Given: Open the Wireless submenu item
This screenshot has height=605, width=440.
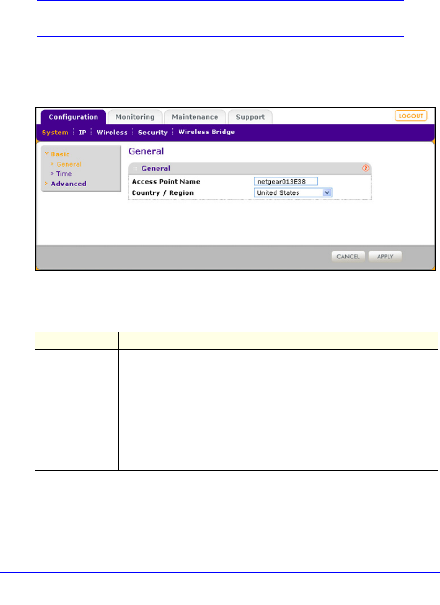Looking at the screenshot, I should pyautogui.click(x=112, y=133).
